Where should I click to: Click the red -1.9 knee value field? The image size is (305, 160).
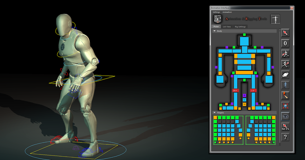click(x=253, y=91)
